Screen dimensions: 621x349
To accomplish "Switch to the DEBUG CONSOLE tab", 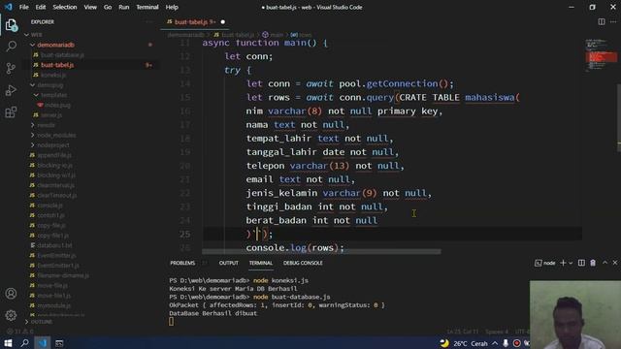I will [303, 263].
